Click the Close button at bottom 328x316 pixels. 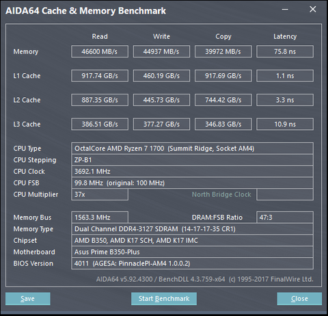click(x=299, y=298)
